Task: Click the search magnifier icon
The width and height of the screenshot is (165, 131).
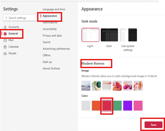Action: 6,18
